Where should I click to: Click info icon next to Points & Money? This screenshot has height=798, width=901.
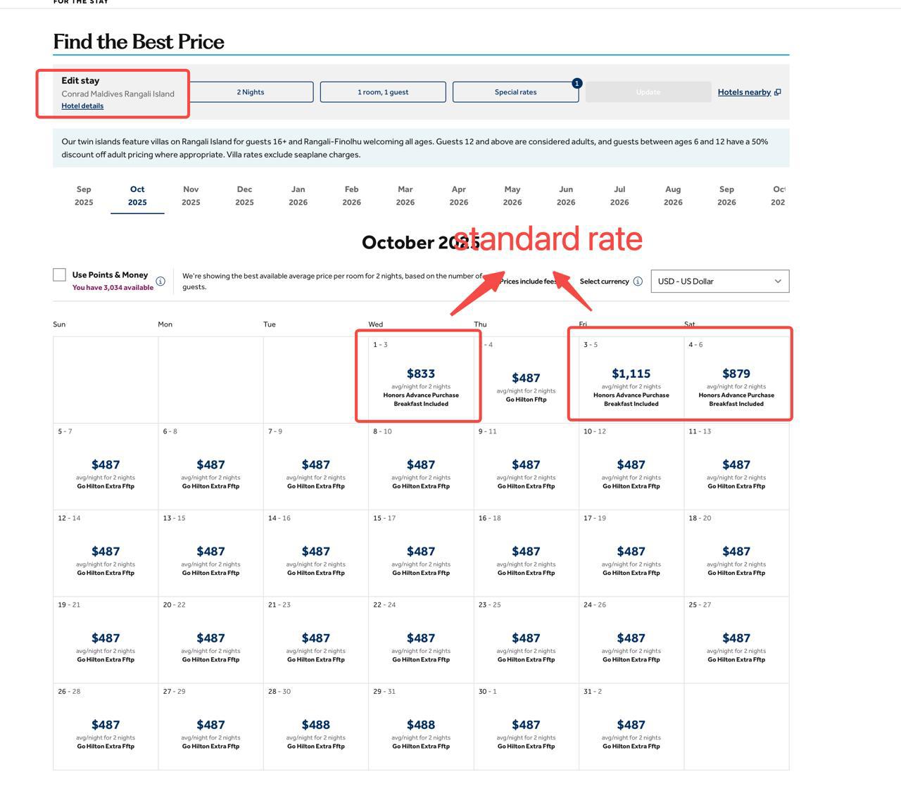pyautogui.click(x=160, y=281)
